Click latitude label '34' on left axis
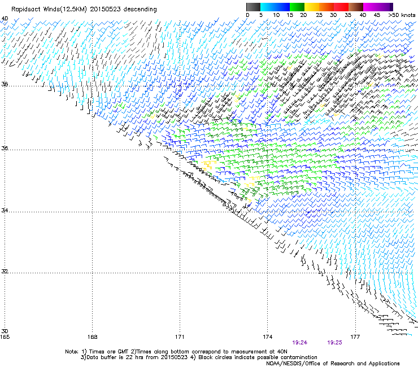The height and width of the screenshot is (367, 418). pyautogui.click(x=5, y=211)
